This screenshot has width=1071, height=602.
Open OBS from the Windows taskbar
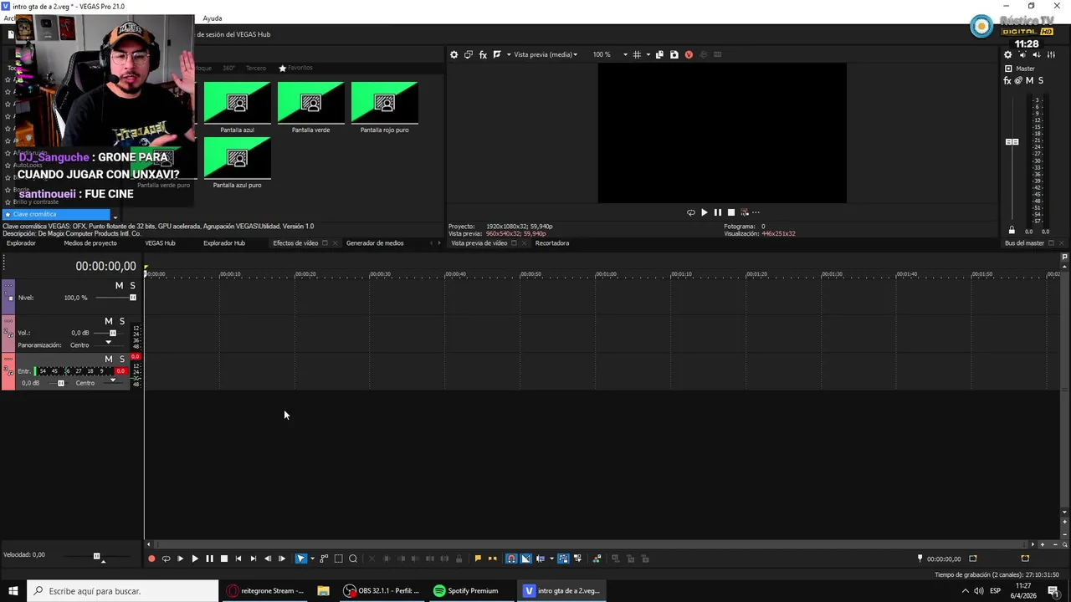(382, 590)
